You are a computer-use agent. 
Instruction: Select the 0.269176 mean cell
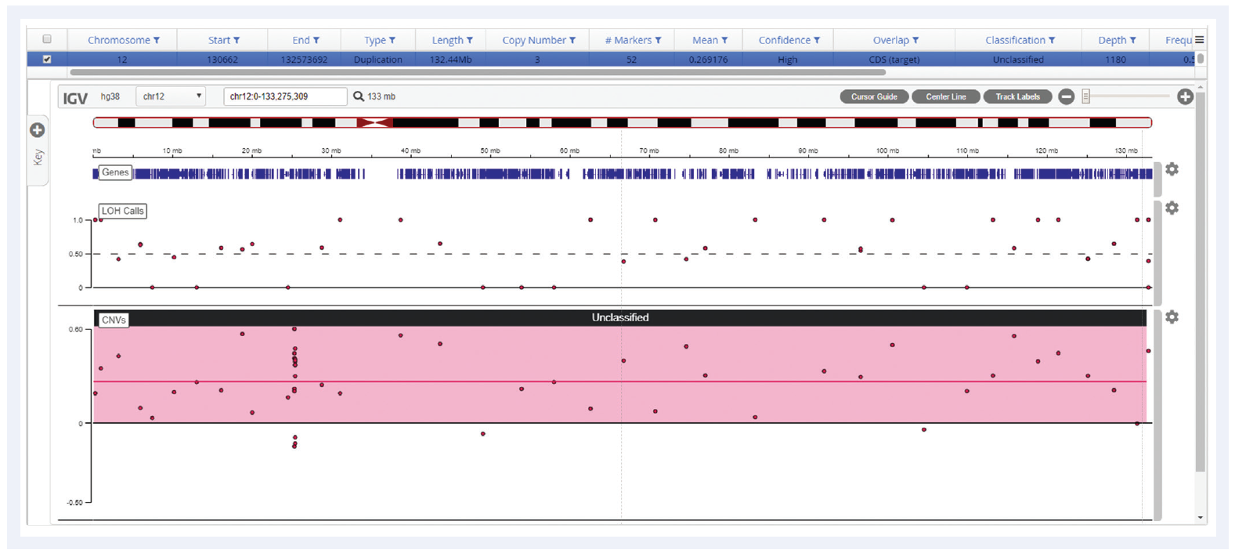click(708, 60)
